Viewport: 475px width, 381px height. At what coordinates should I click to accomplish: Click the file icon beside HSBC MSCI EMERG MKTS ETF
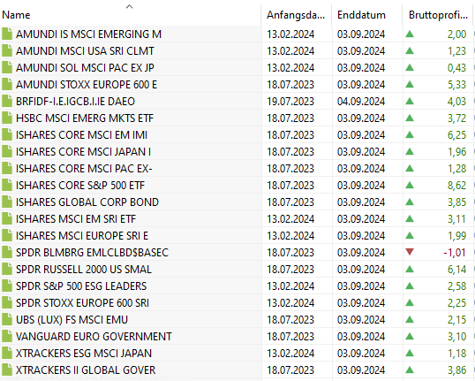7,118
